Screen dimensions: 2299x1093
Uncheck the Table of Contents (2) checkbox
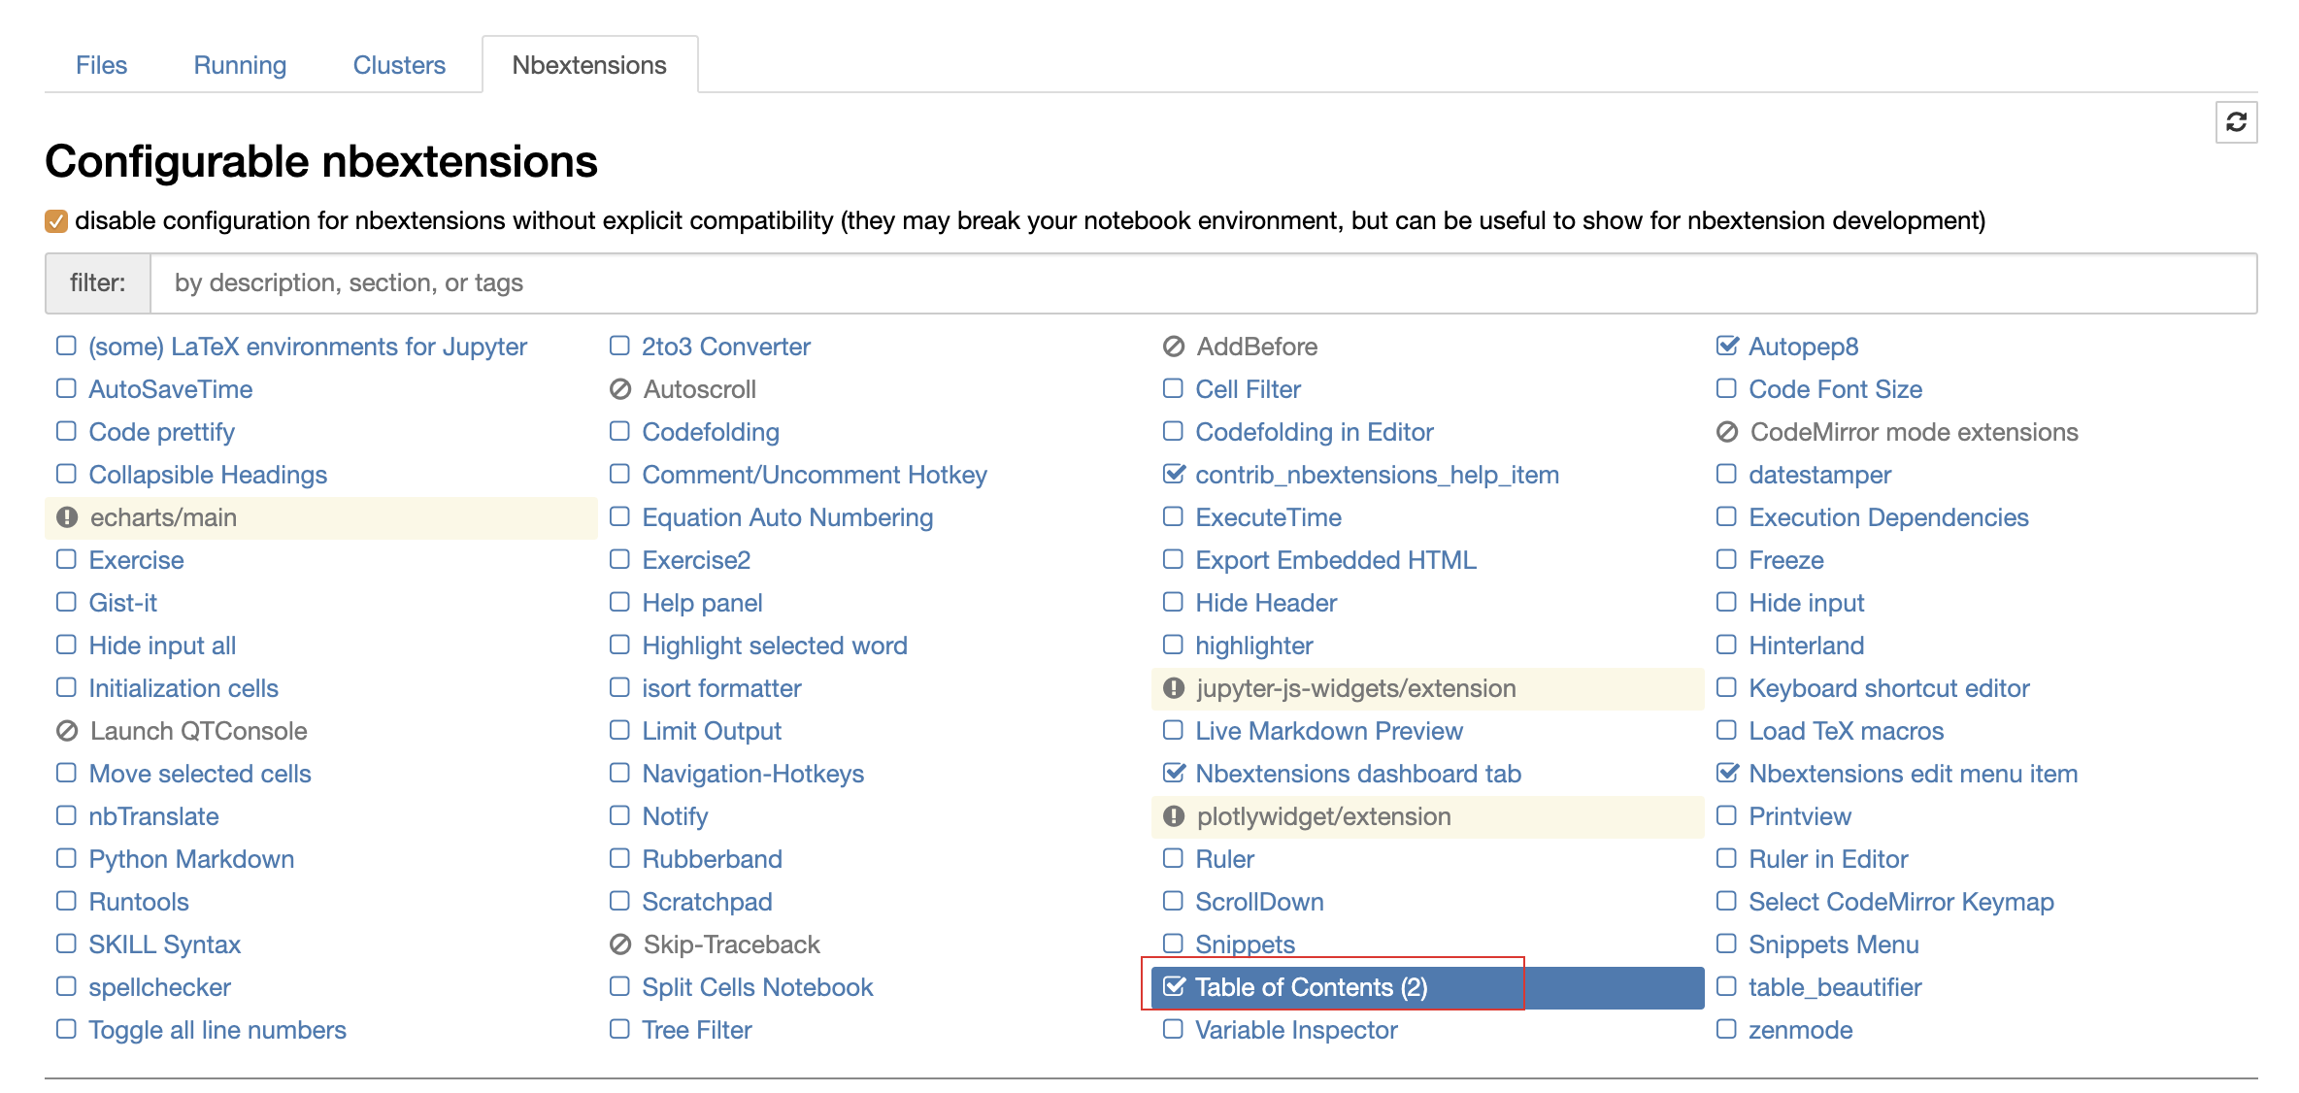[1174, 986]
